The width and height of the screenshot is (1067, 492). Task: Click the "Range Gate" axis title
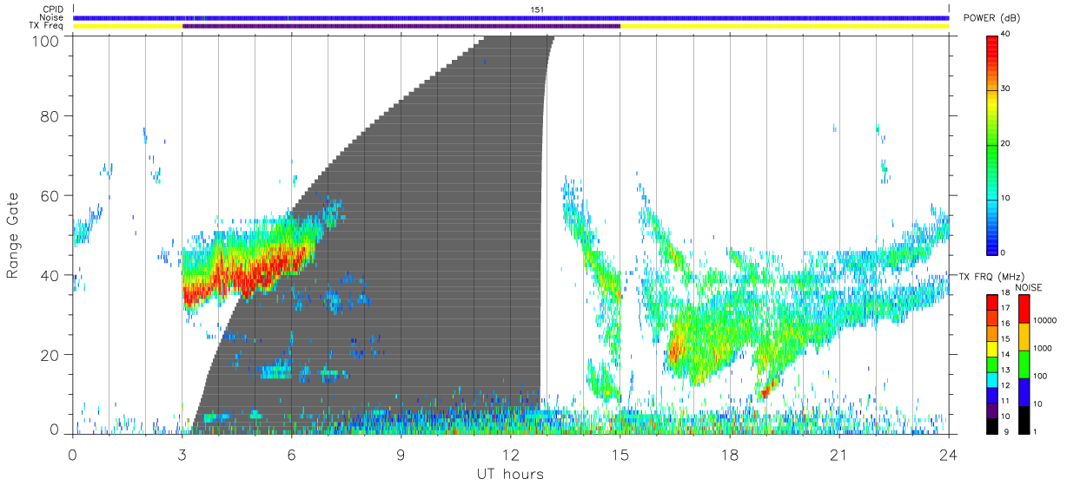click(13, 237)
